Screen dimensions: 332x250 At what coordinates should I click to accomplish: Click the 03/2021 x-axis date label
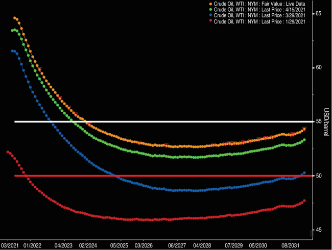tap(9, 244)
